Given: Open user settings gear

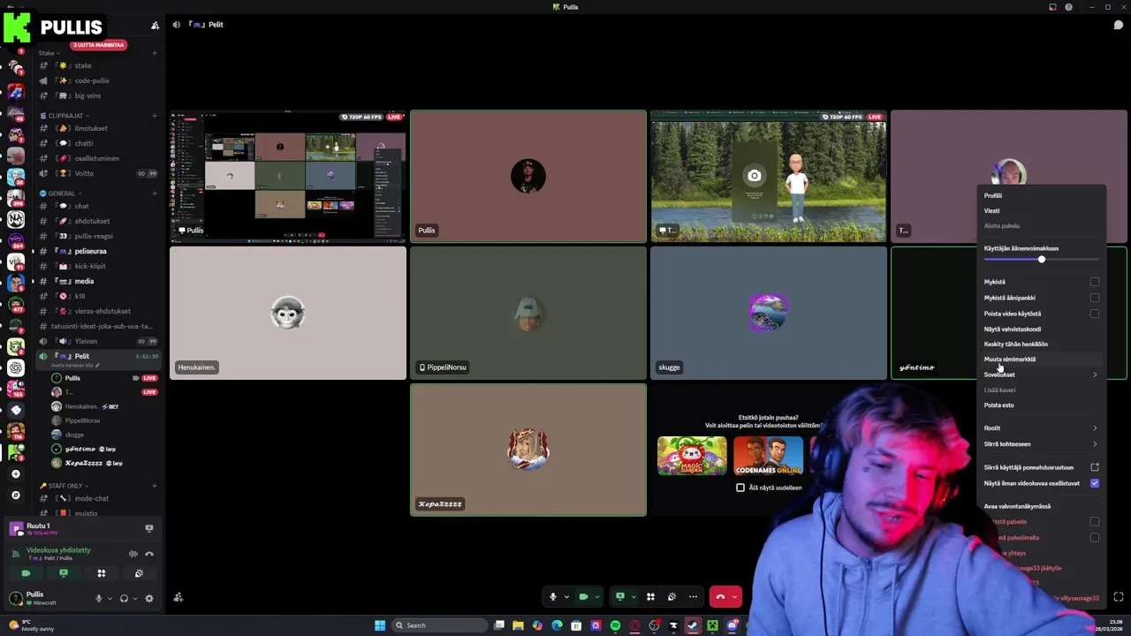Looking at the screenshot, I should [x=148, y=598].
